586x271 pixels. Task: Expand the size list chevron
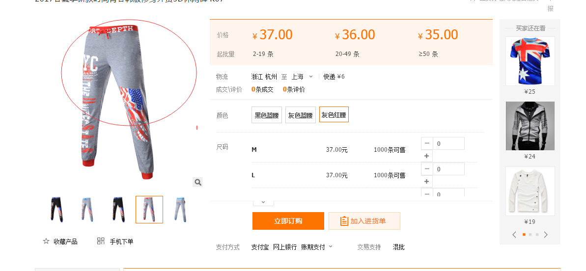coord(263,202)
